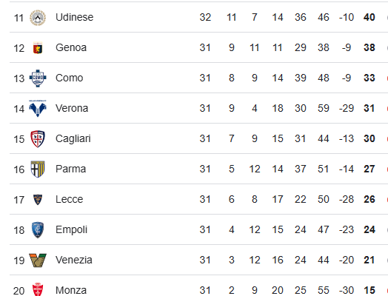
Task: Open the Verona team name link
Action: [72, 108]
